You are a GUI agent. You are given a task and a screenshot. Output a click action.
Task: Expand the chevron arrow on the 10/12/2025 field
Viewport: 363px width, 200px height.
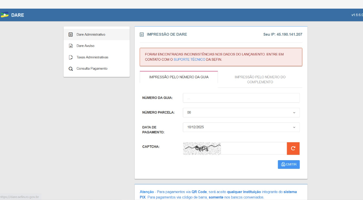(x=294, y=127)
